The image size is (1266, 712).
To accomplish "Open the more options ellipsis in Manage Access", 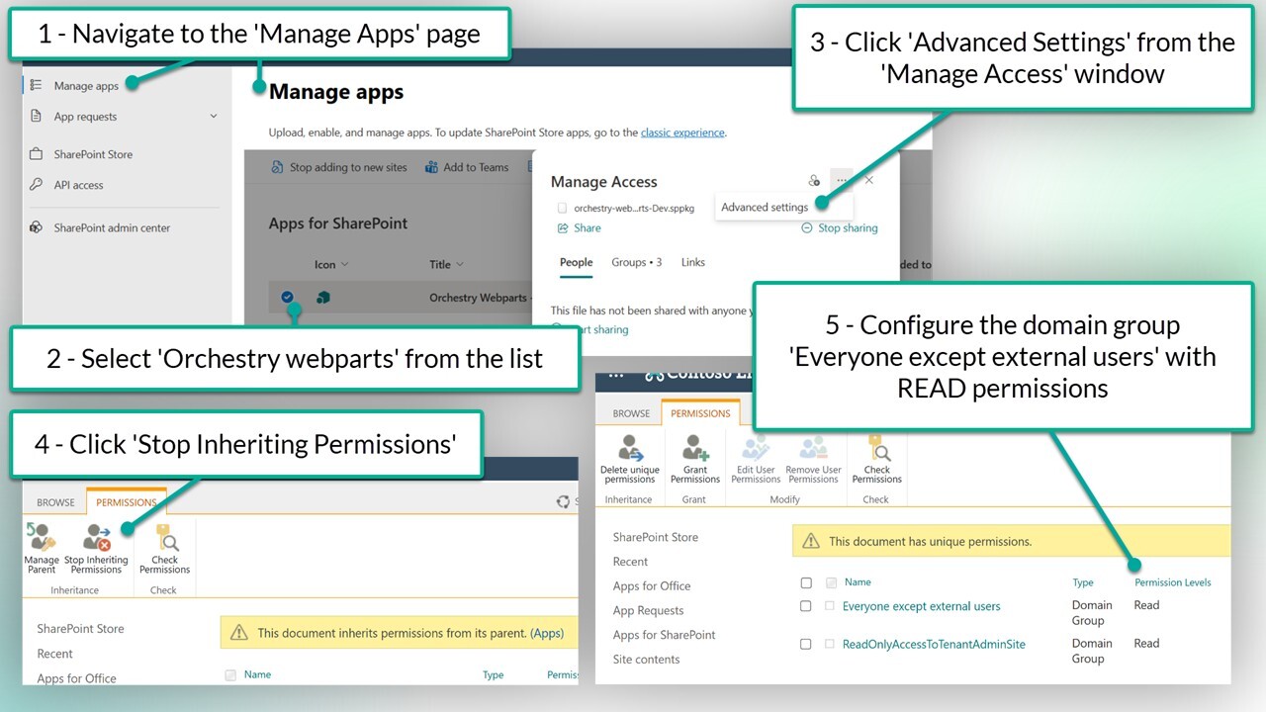I will point(841,181).
